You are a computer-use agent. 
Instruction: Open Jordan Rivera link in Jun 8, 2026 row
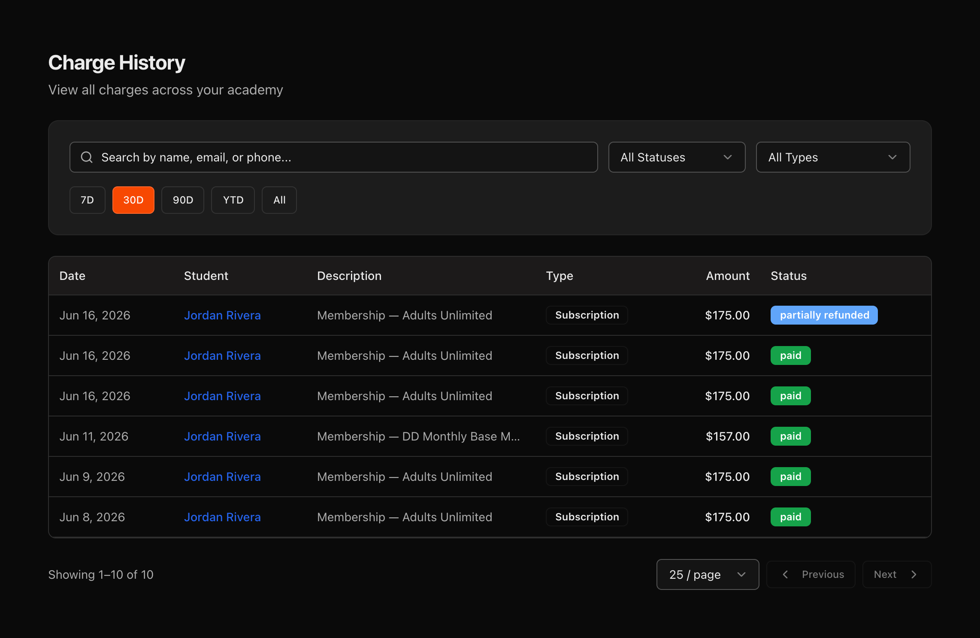[222, 517]
